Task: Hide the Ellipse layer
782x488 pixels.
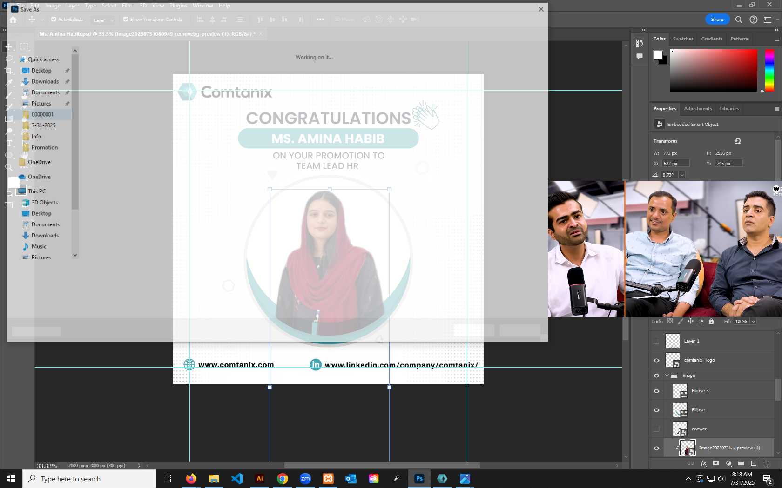Action: click(656, 410)
